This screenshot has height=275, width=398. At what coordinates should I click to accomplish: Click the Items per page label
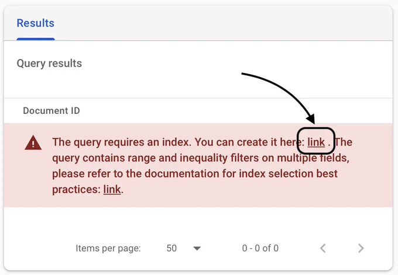pos(108,248)
